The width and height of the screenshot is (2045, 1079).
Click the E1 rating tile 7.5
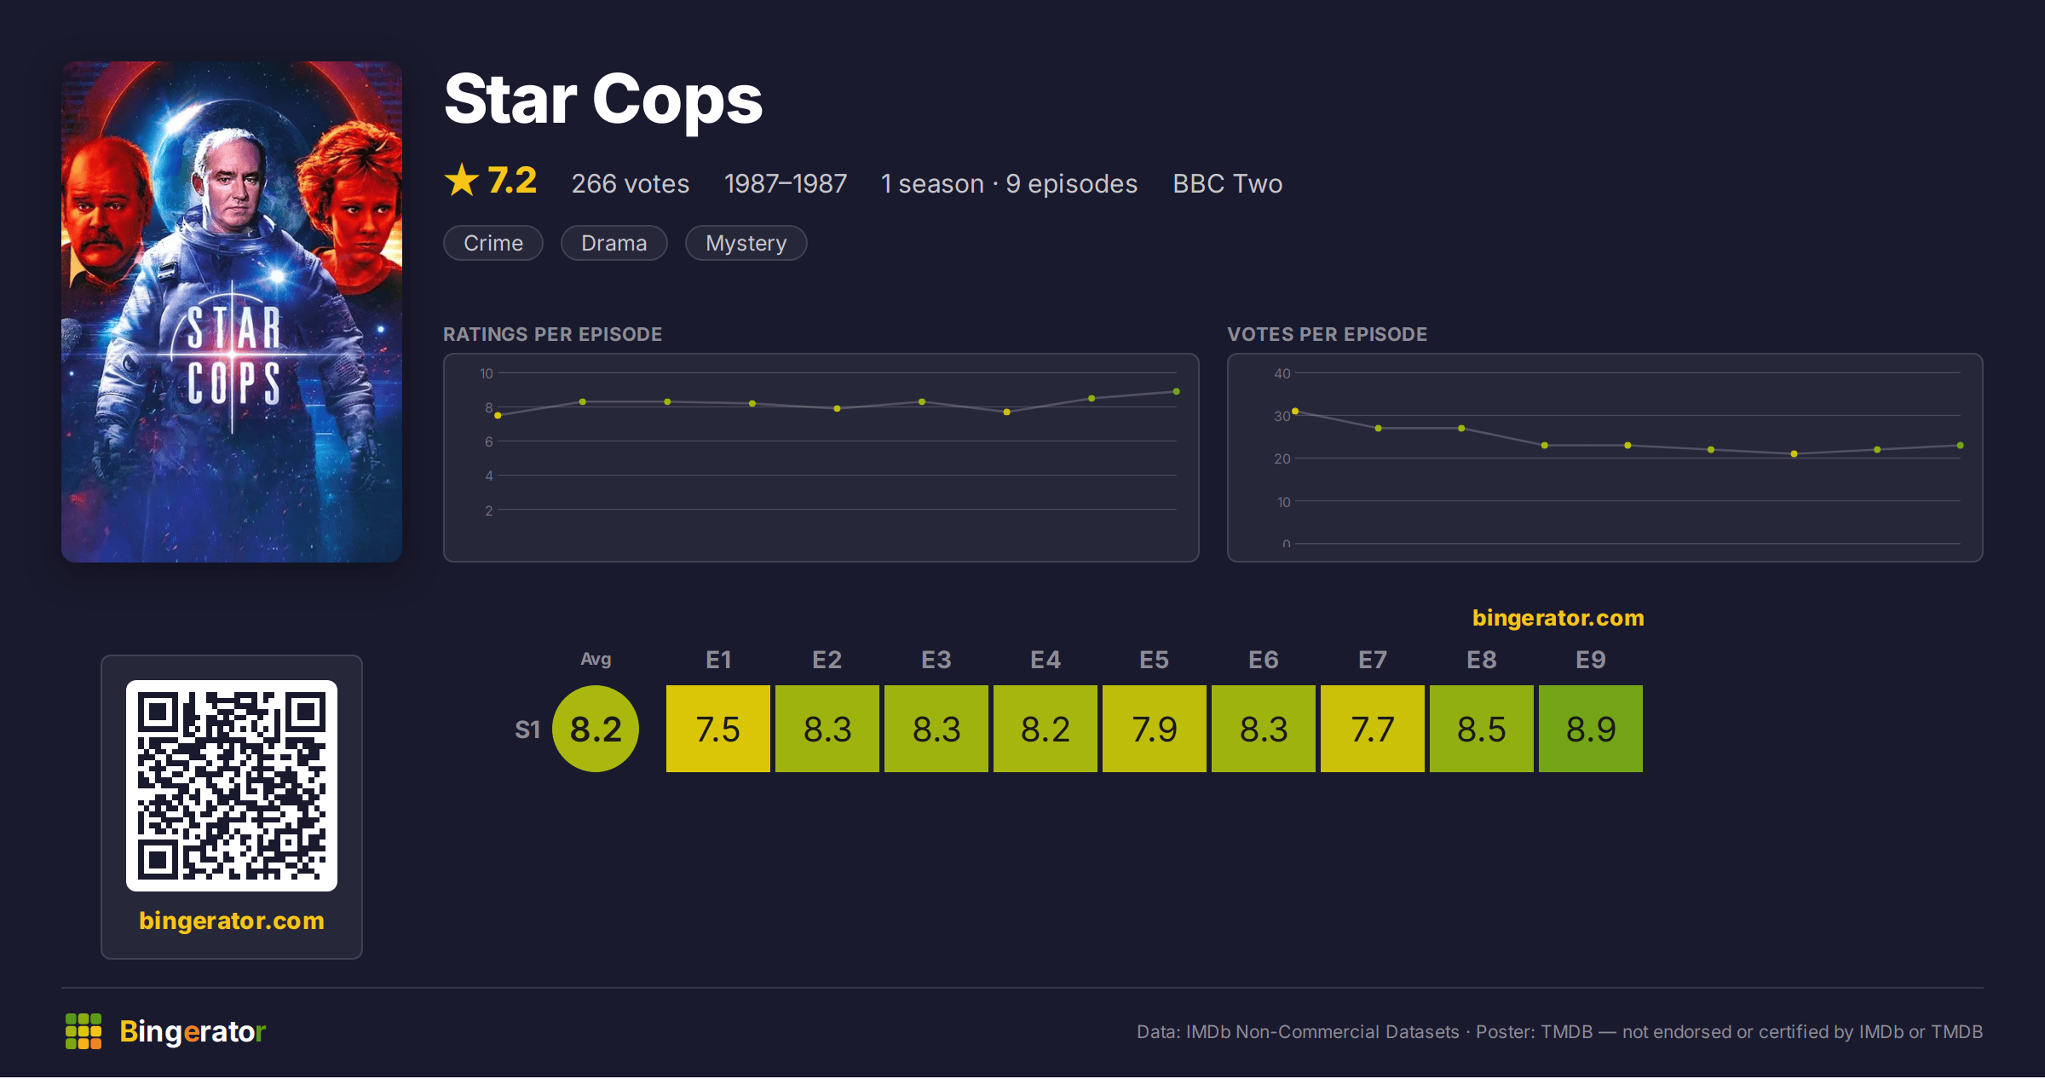click(x=718, y=729)
